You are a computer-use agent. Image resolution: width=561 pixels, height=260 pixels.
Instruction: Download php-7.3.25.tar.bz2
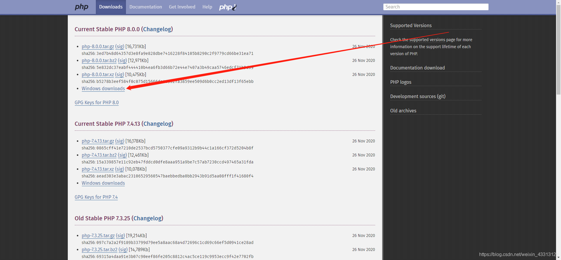100,249
